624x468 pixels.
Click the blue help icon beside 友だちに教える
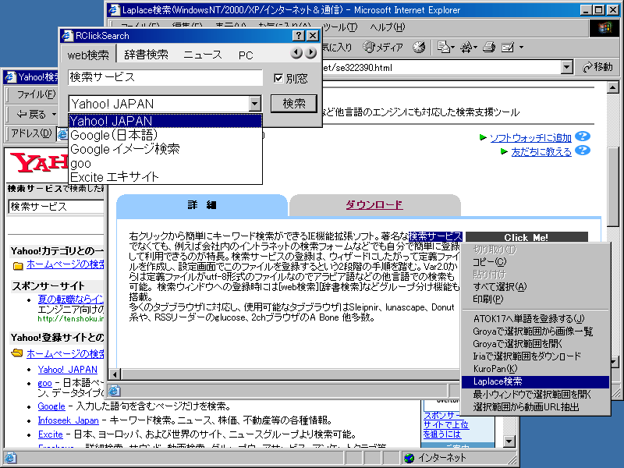click(x=583, y=151)
